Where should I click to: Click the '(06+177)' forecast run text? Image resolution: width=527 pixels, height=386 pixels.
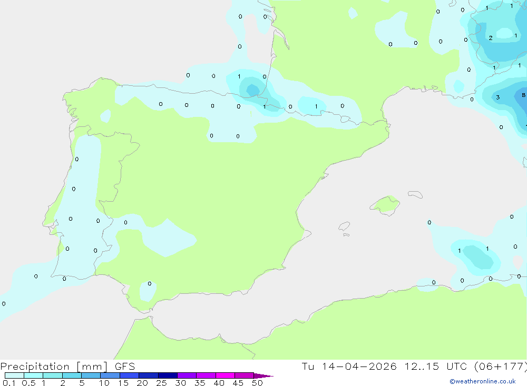(501, 367)
